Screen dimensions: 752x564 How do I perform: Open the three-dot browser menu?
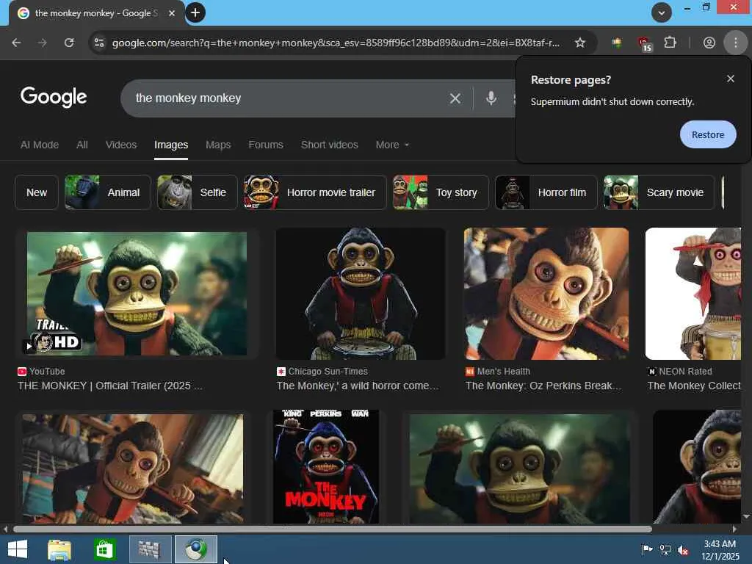[736, 43]
